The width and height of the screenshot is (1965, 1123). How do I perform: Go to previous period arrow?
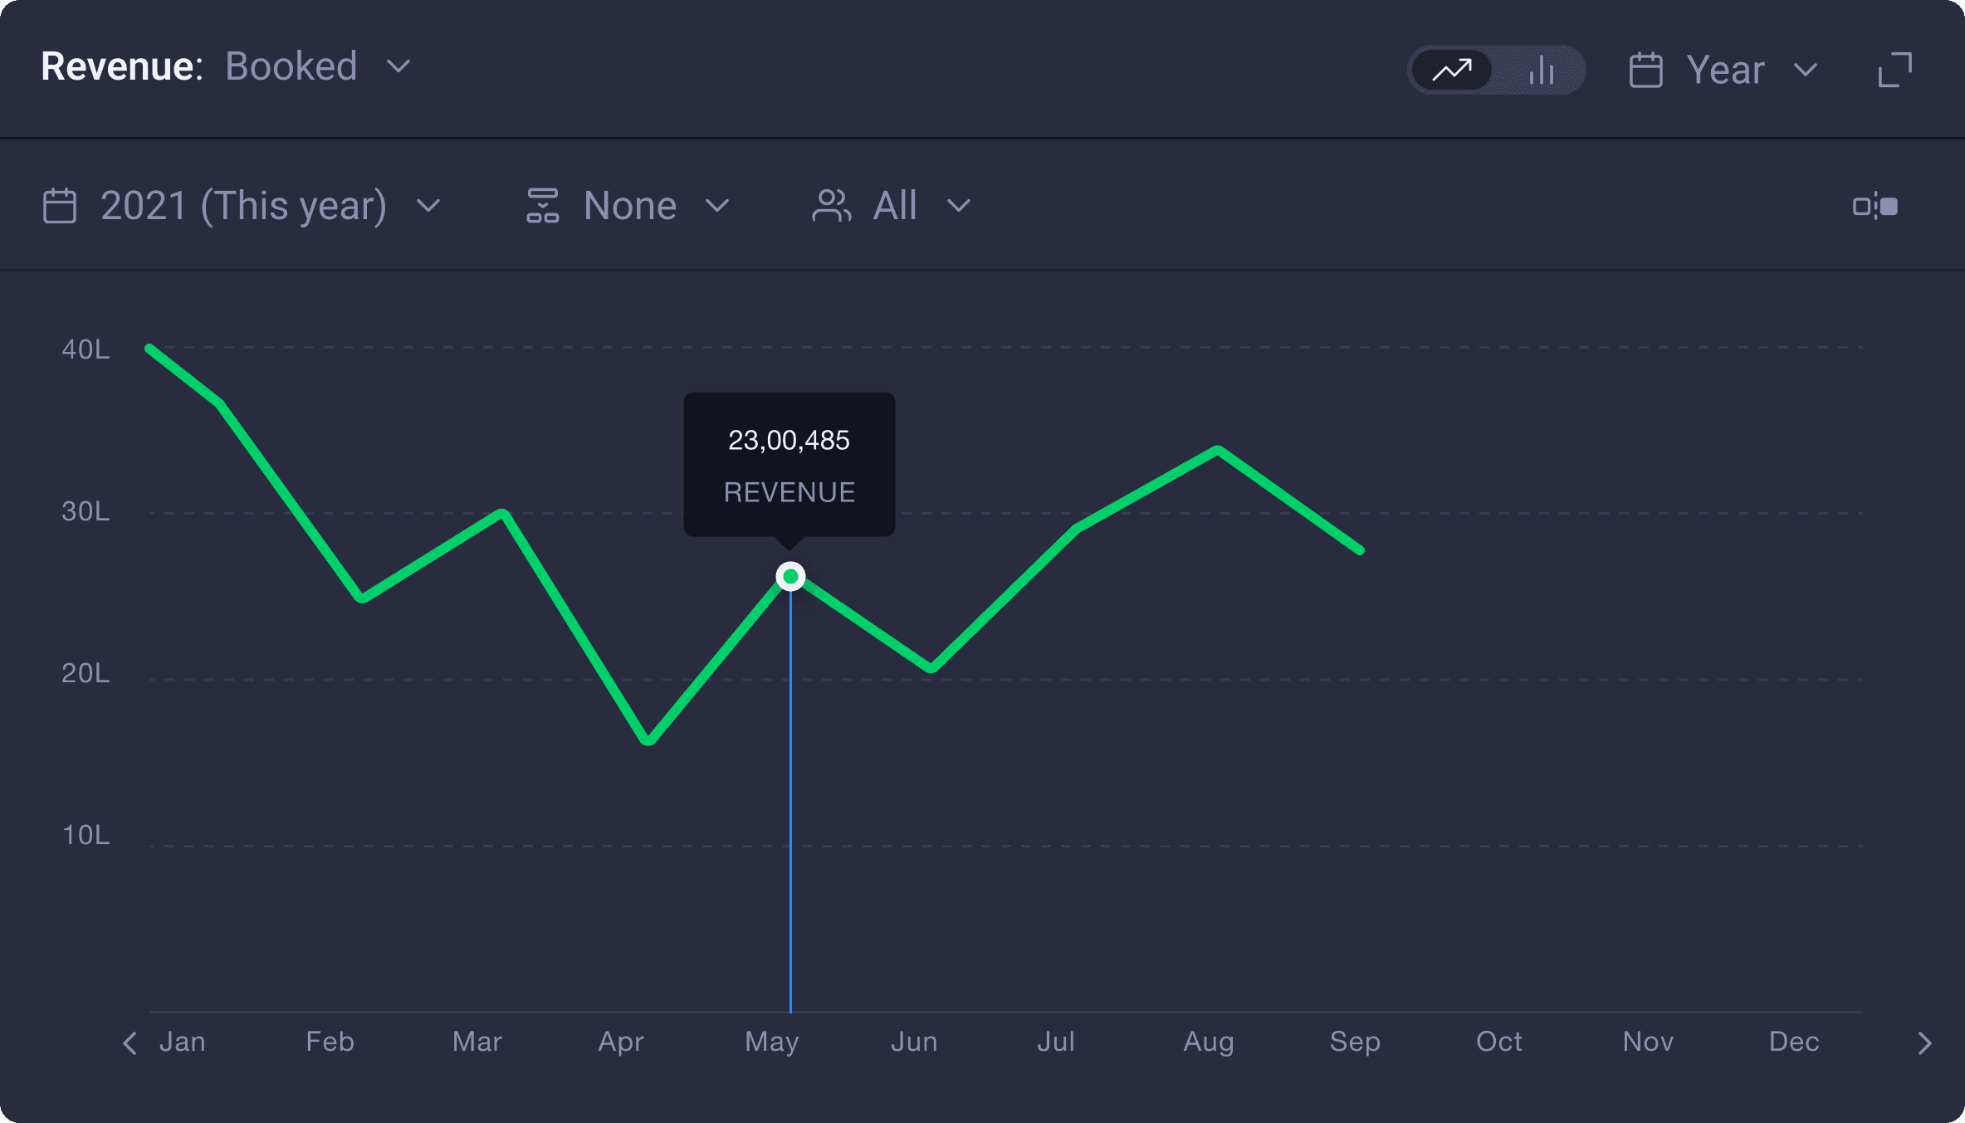130,1043
